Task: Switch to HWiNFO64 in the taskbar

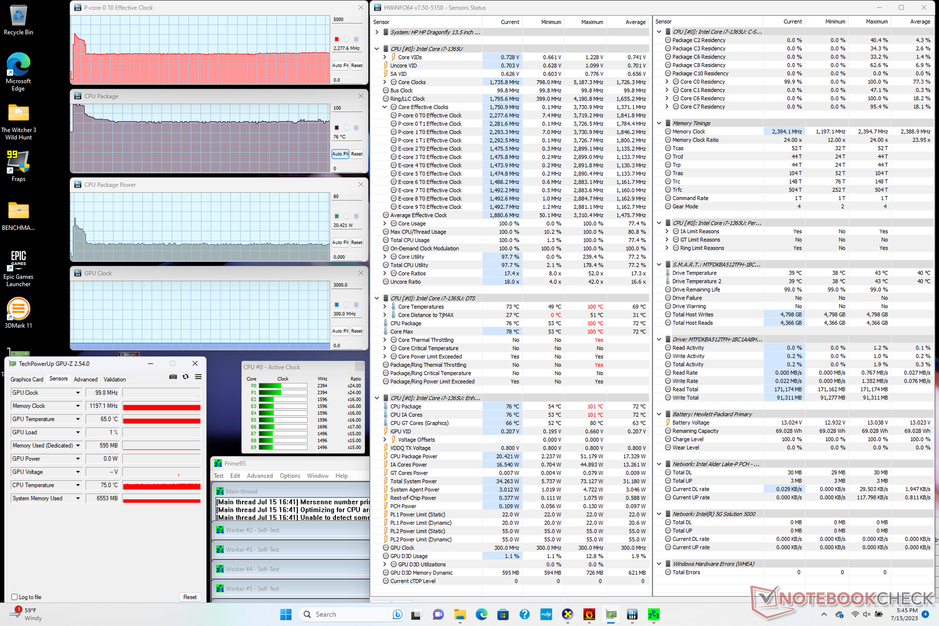Action: [632, 615]
